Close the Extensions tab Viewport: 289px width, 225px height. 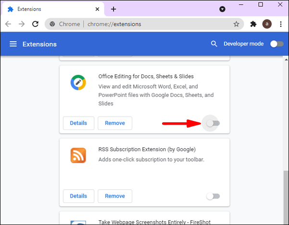pyautogui.click(x=97, y=9)
